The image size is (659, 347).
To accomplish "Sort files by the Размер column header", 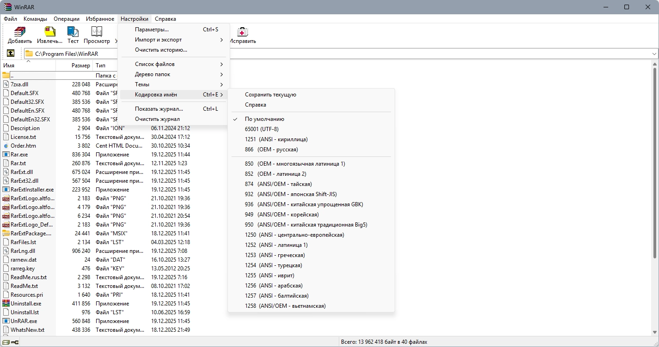I will [x=74, y=66].
